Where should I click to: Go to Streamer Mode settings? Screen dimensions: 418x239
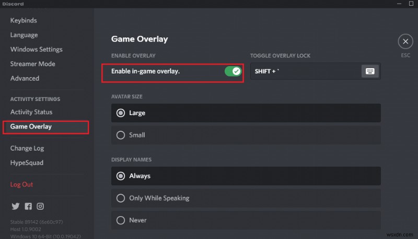tap(32, 64)
